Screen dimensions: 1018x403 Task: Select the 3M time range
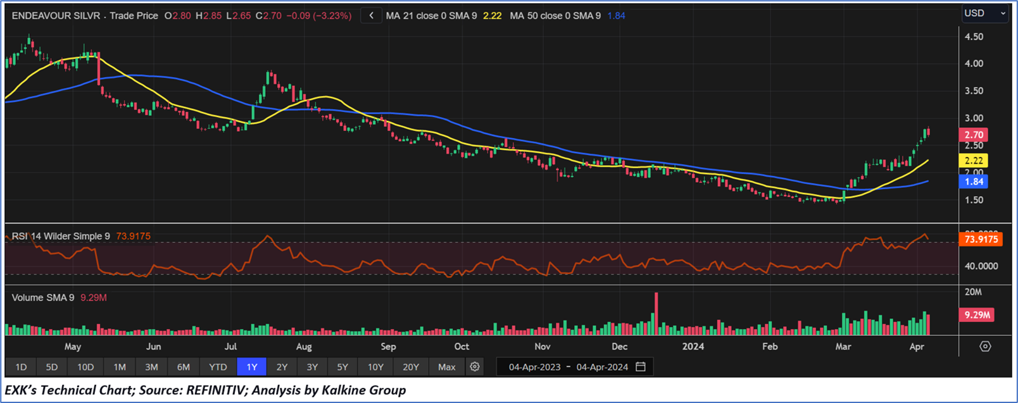[151, 367]
